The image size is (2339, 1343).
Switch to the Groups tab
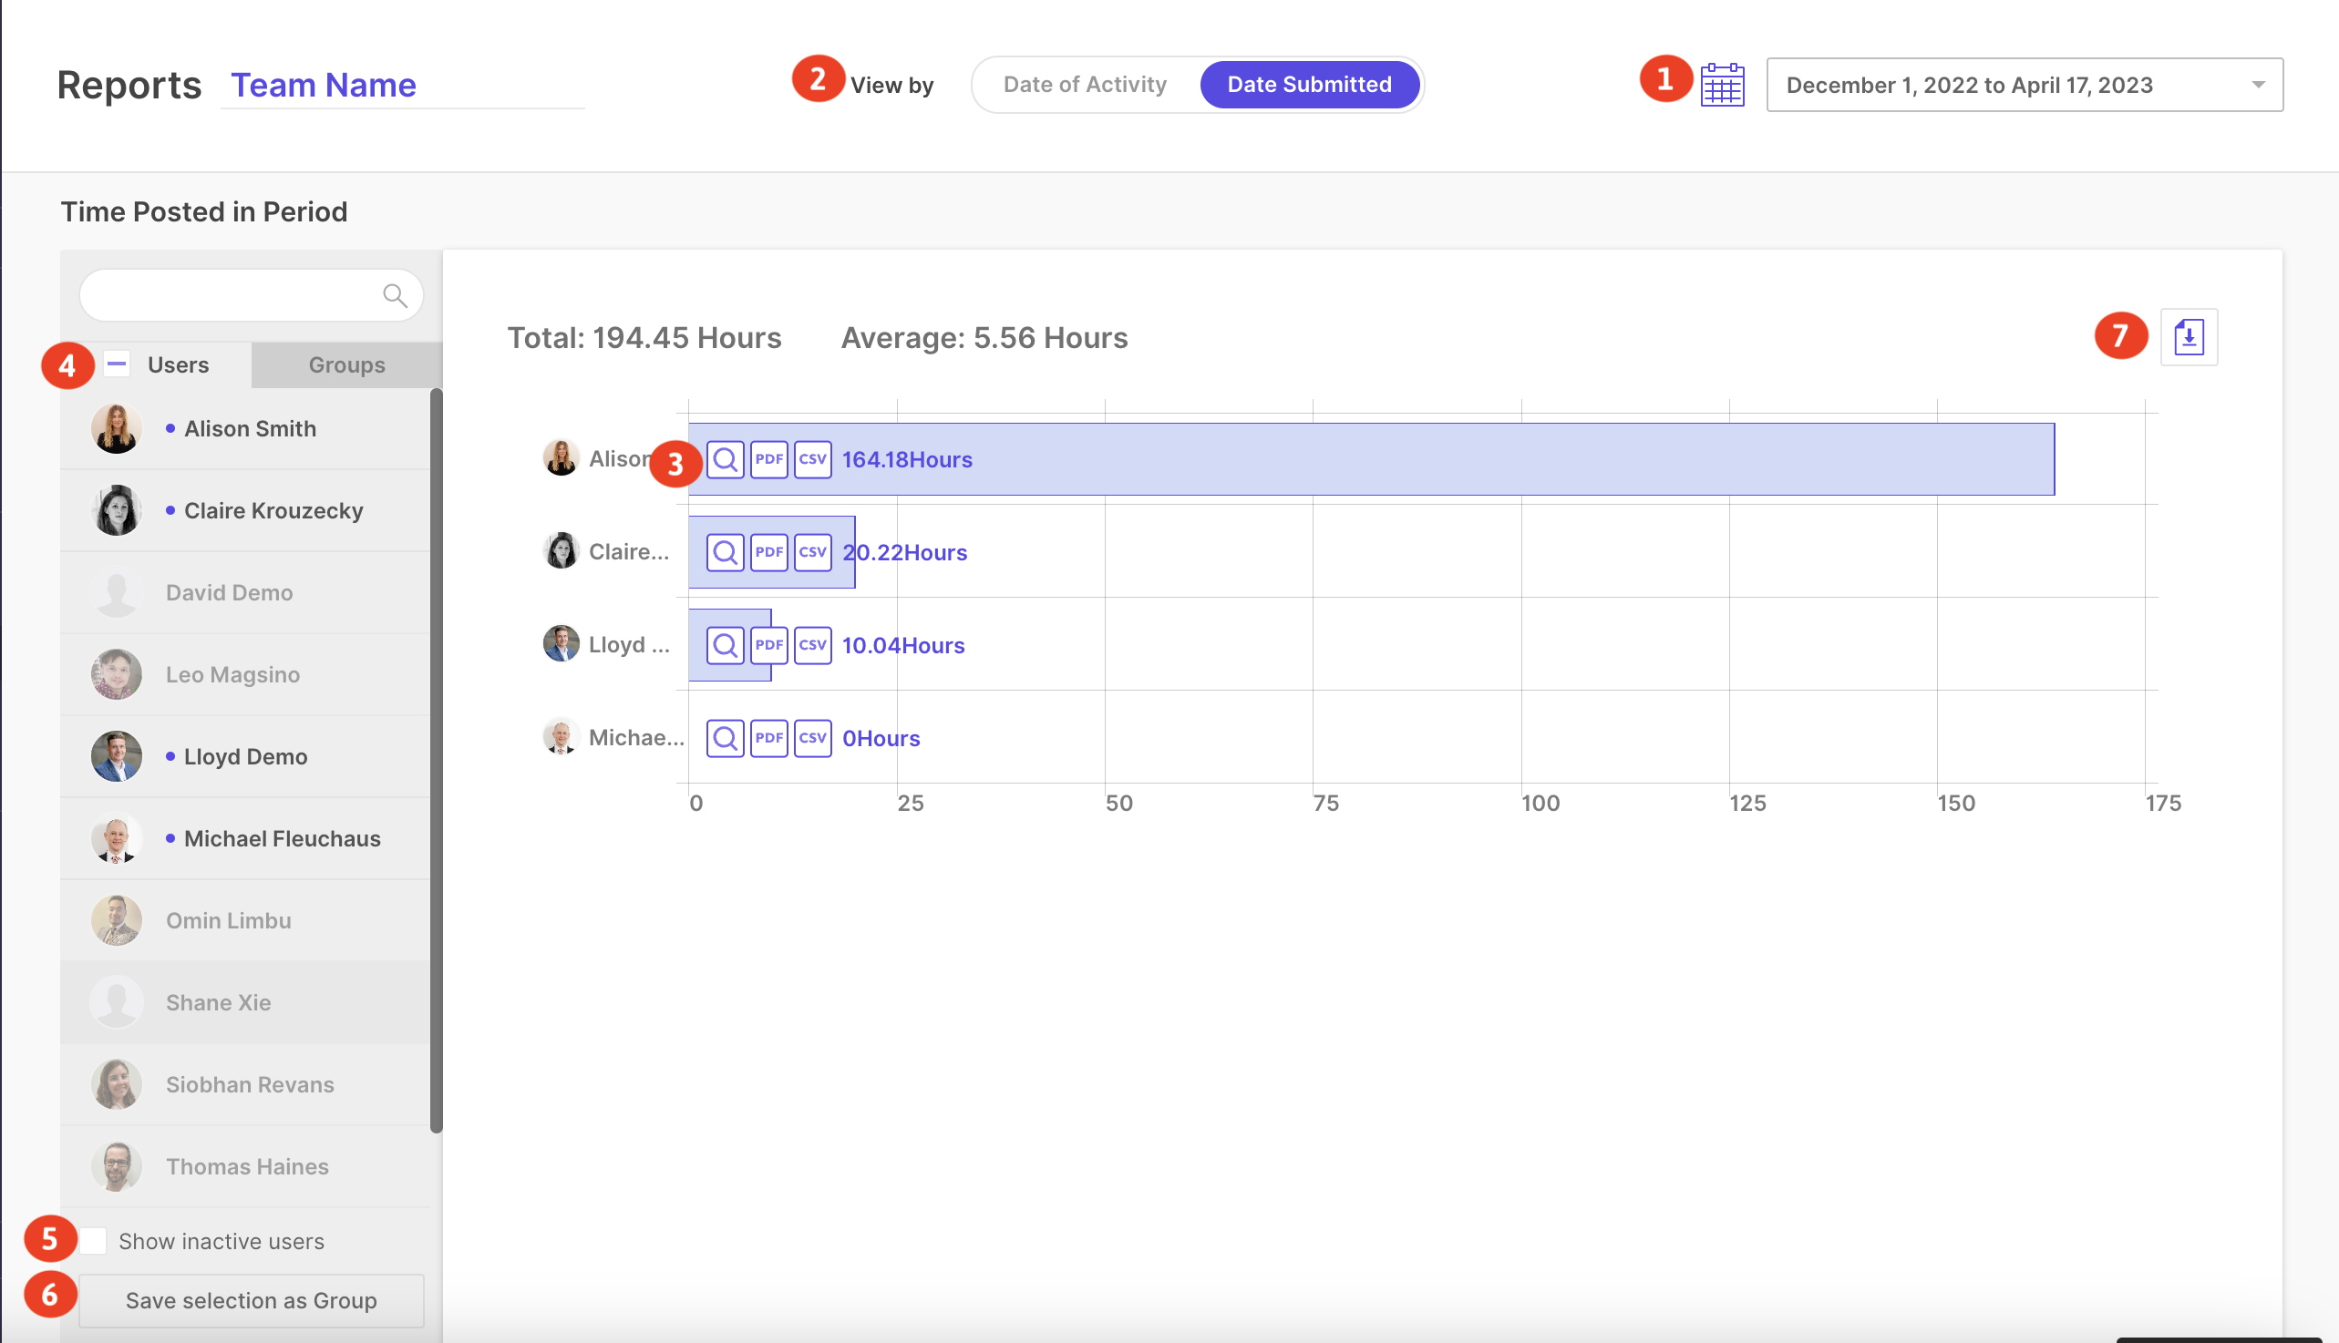point(347,365)
